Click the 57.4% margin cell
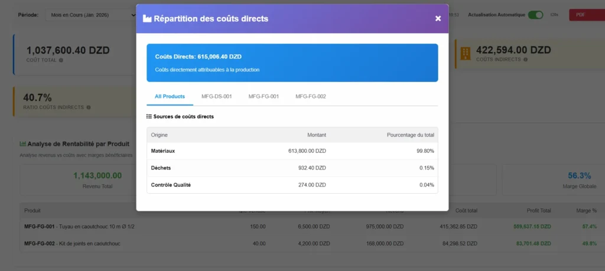The height and width of the screenshot is (271, 605). (x=590, y=227)
